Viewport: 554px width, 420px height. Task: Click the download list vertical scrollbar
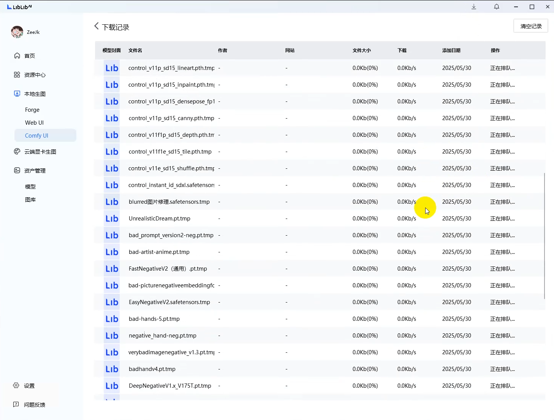(545, 236)
